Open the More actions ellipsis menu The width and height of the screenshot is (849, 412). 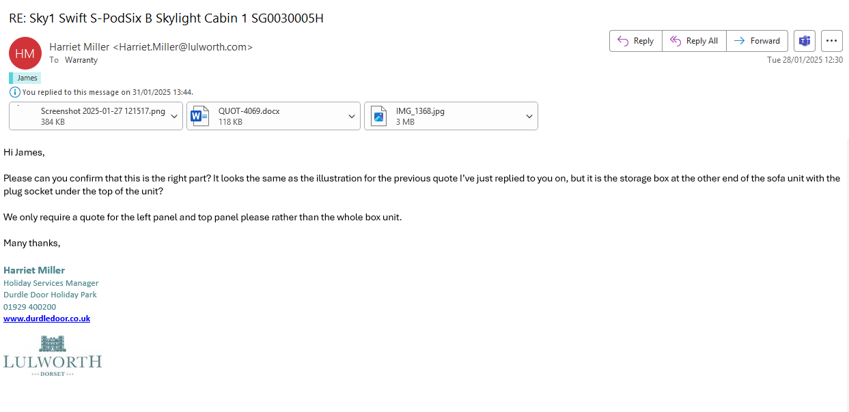[x=831, y=41]
